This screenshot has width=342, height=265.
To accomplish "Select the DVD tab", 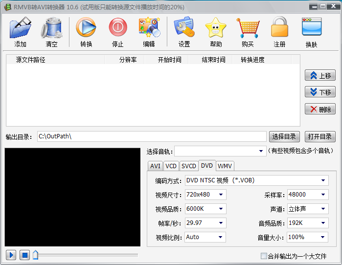I will (x=207, y=166).
